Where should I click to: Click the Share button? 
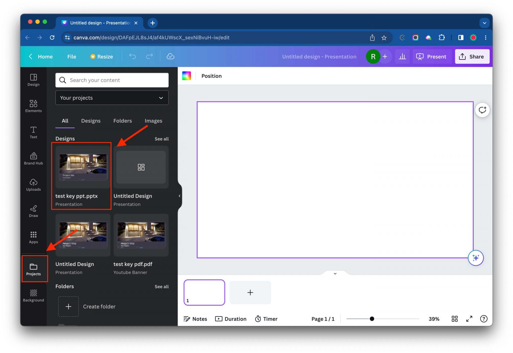(472, 56)
